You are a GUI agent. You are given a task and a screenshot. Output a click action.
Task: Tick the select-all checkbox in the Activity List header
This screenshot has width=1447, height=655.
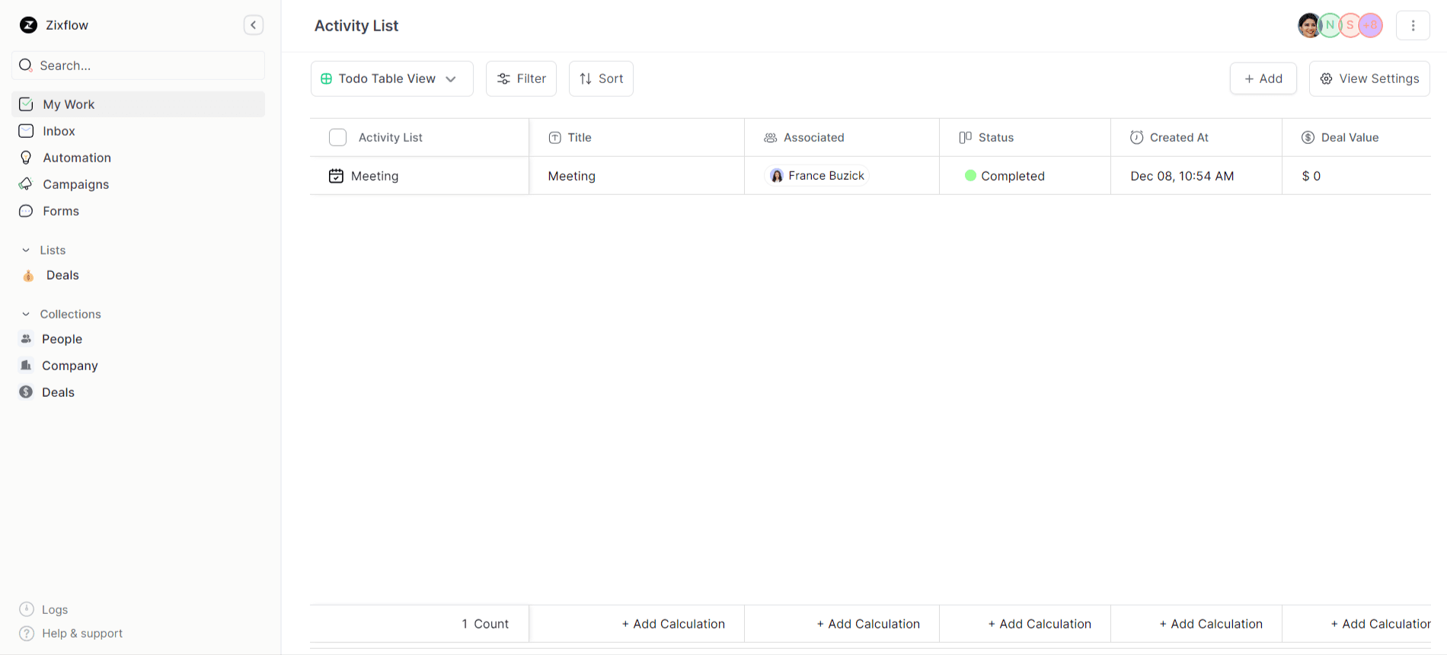tap(337, 137)
